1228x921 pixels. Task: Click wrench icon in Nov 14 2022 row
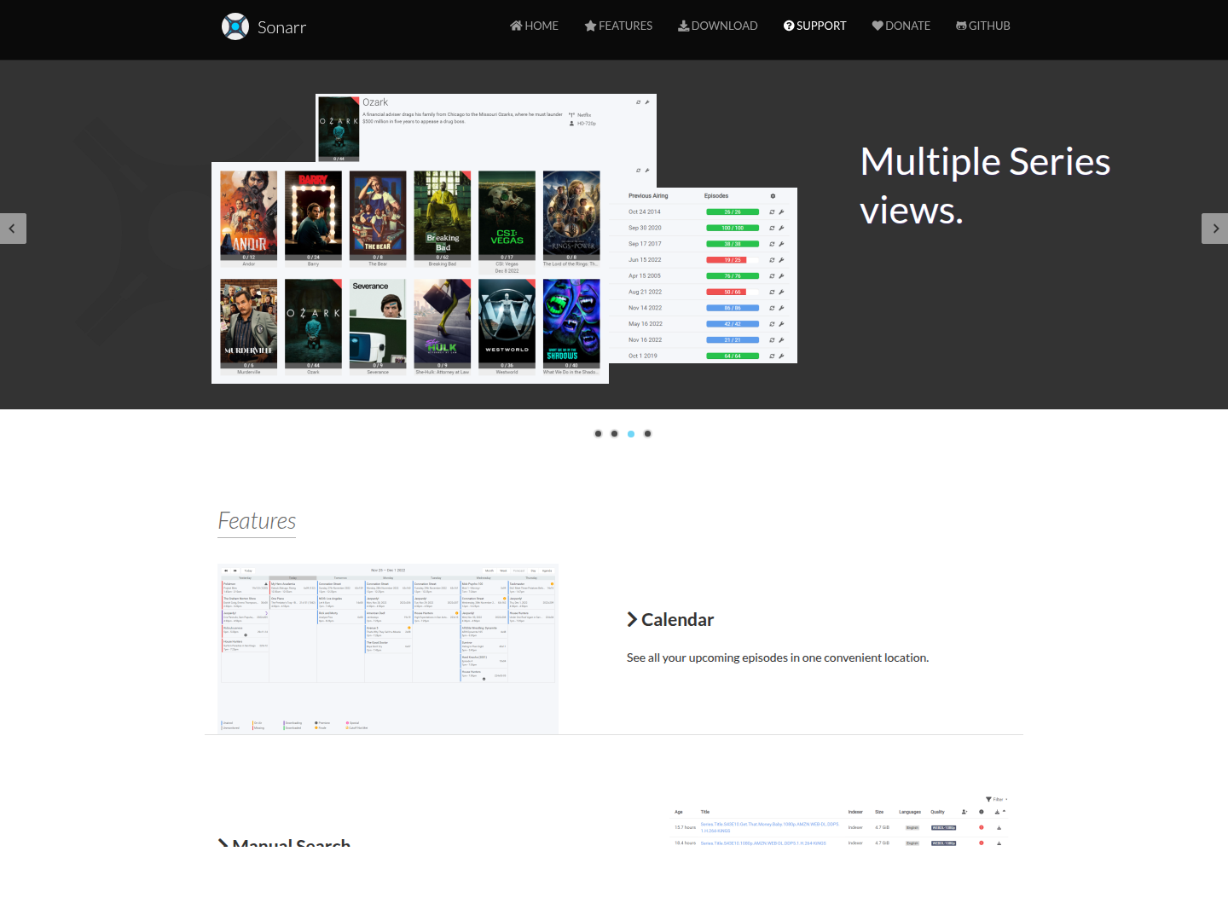pos(781,308)
